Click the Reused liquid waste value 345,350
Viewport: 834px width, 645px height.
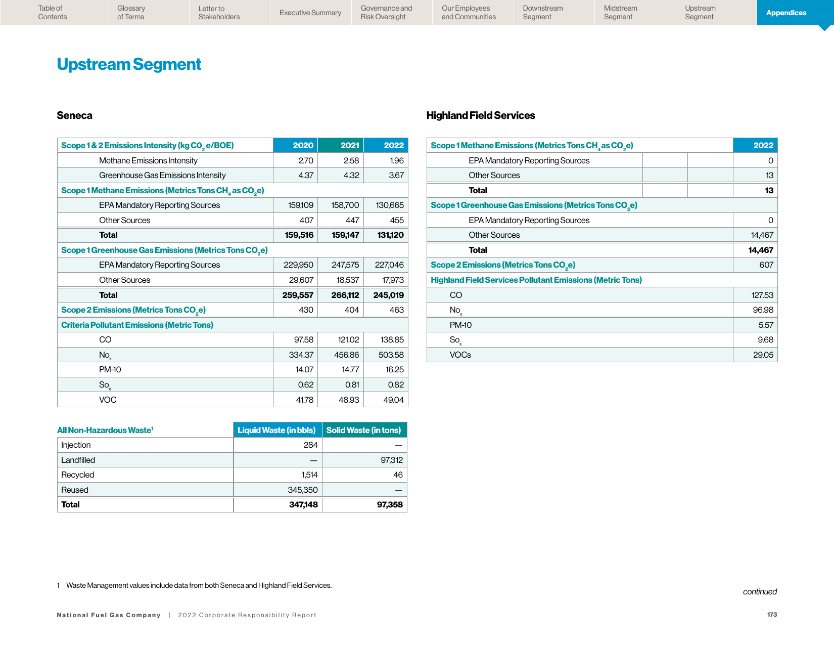click(x=303, y=490)
